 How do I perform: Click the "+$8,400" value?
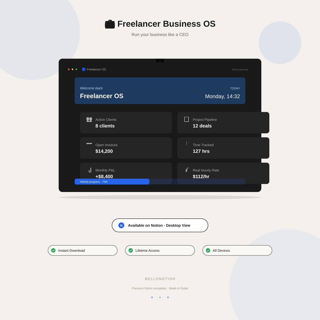click(104, 177)
